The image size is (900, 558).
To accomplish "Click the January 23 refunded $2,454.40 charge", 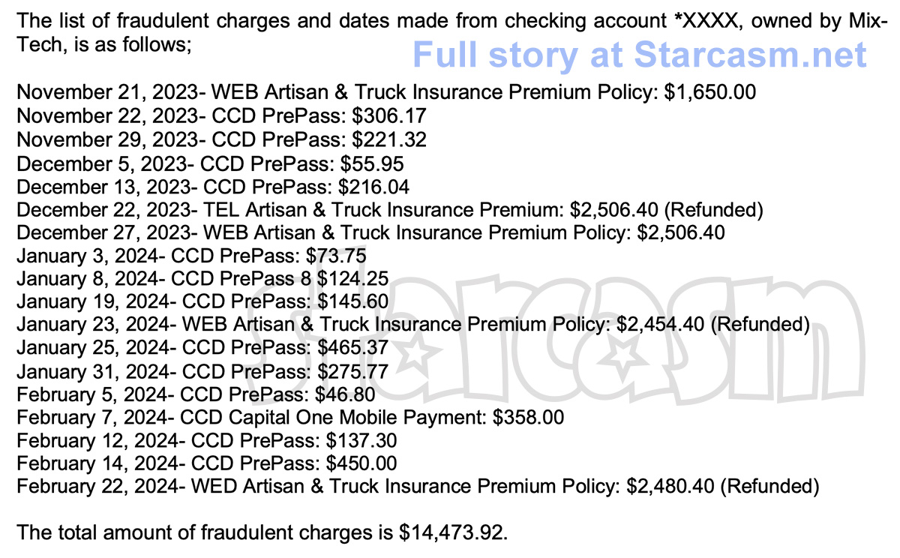I will 412,325.
